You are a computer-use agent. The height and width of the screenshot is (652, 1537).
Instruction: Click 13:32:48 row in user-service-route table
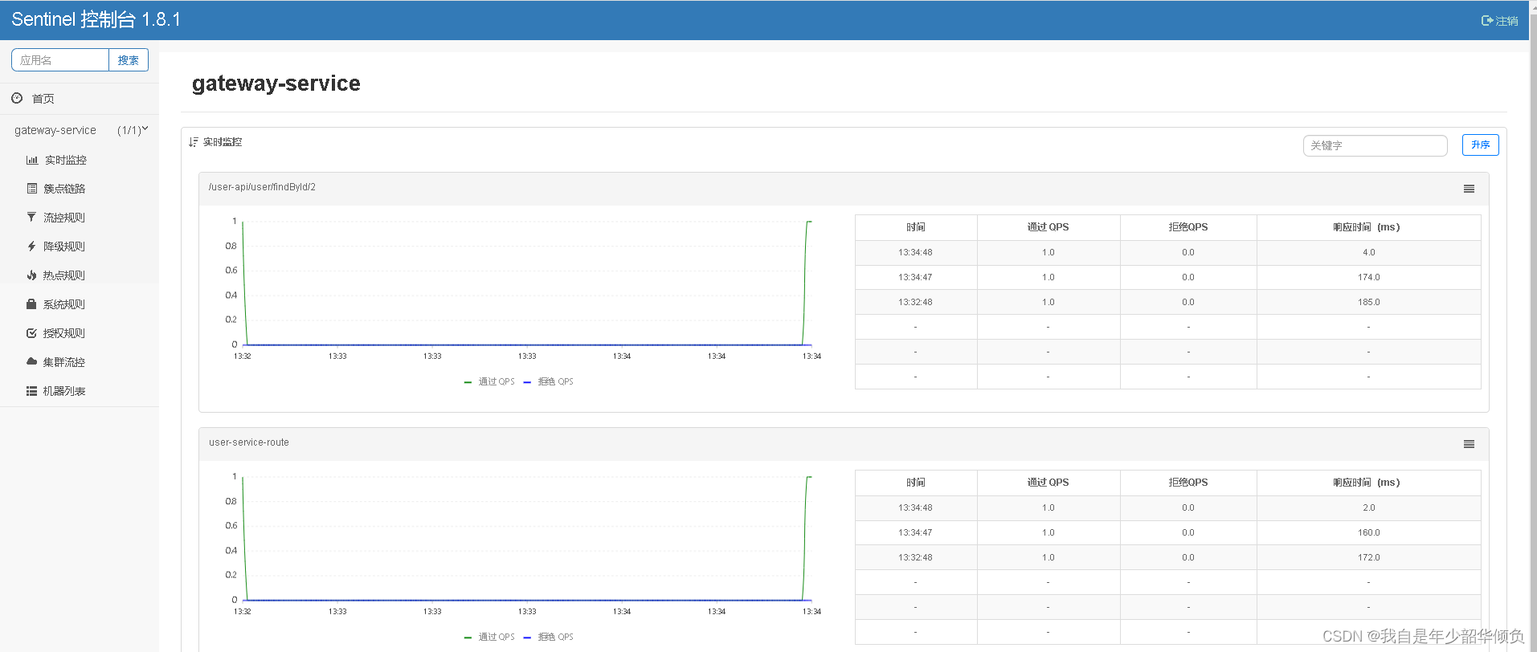(1167, 557)
